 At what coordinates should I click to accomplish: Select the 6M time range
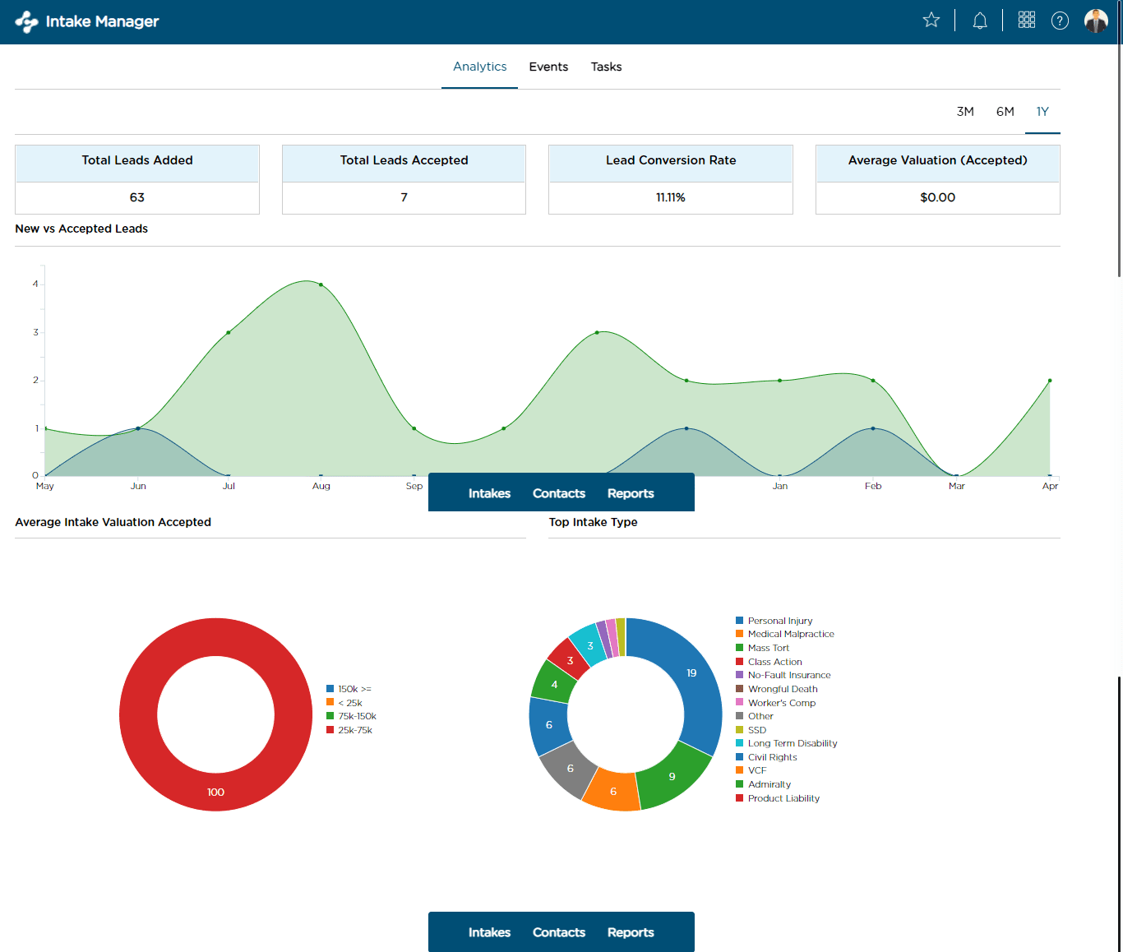click(x=1005, y=111)
